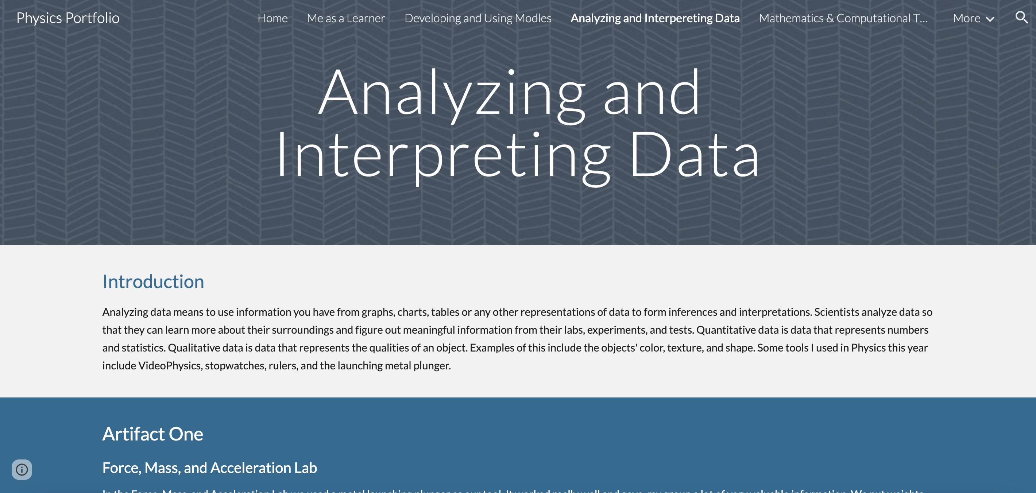Select the 'Artifact One' section header
The image size is (1036, 493).
tap(152, 433)
